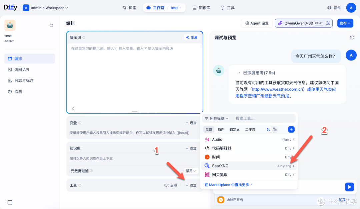The image size is (360, 209).
Task: Collapse the sidebar with the bottom panel icon
Action: tap(10, 202)
